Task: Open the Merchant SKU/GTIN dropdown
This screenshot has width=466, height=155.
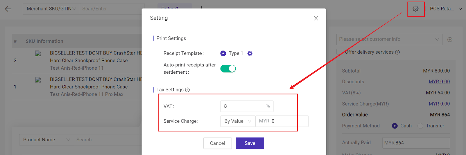Action: 51,9
